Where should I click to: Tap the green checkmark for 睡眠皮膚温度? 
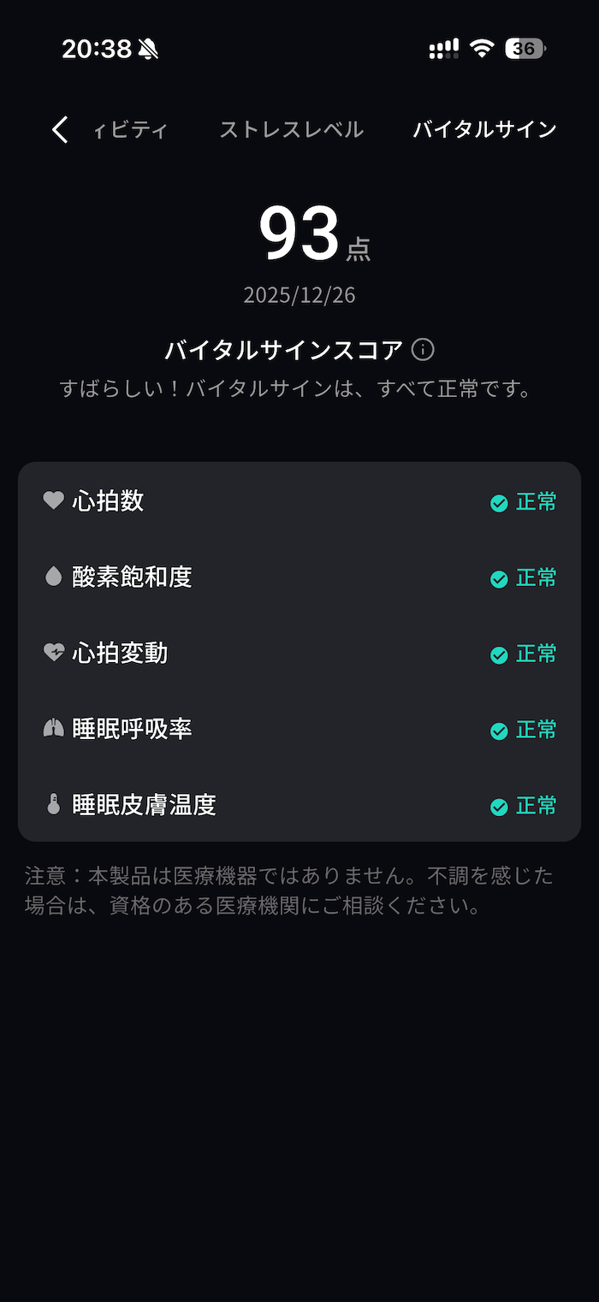coord(499,807)
